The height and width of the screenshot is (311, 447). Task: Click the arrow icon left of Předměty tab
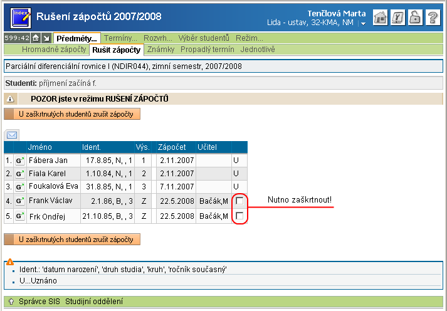coord(46,38)
